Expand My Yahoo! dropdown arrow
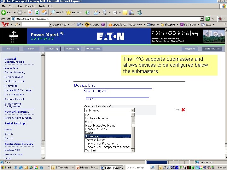This screenshot has width=227, height=170. 198,25
